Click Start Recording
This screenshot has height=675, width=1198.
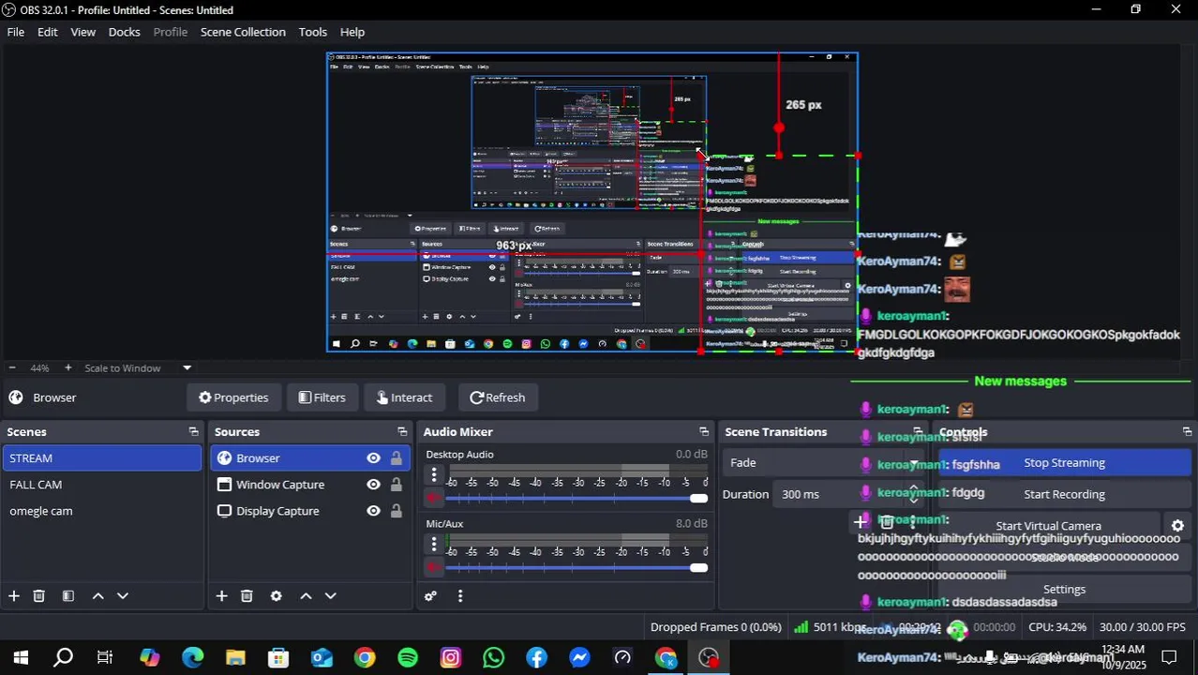tap(1064, 494)
